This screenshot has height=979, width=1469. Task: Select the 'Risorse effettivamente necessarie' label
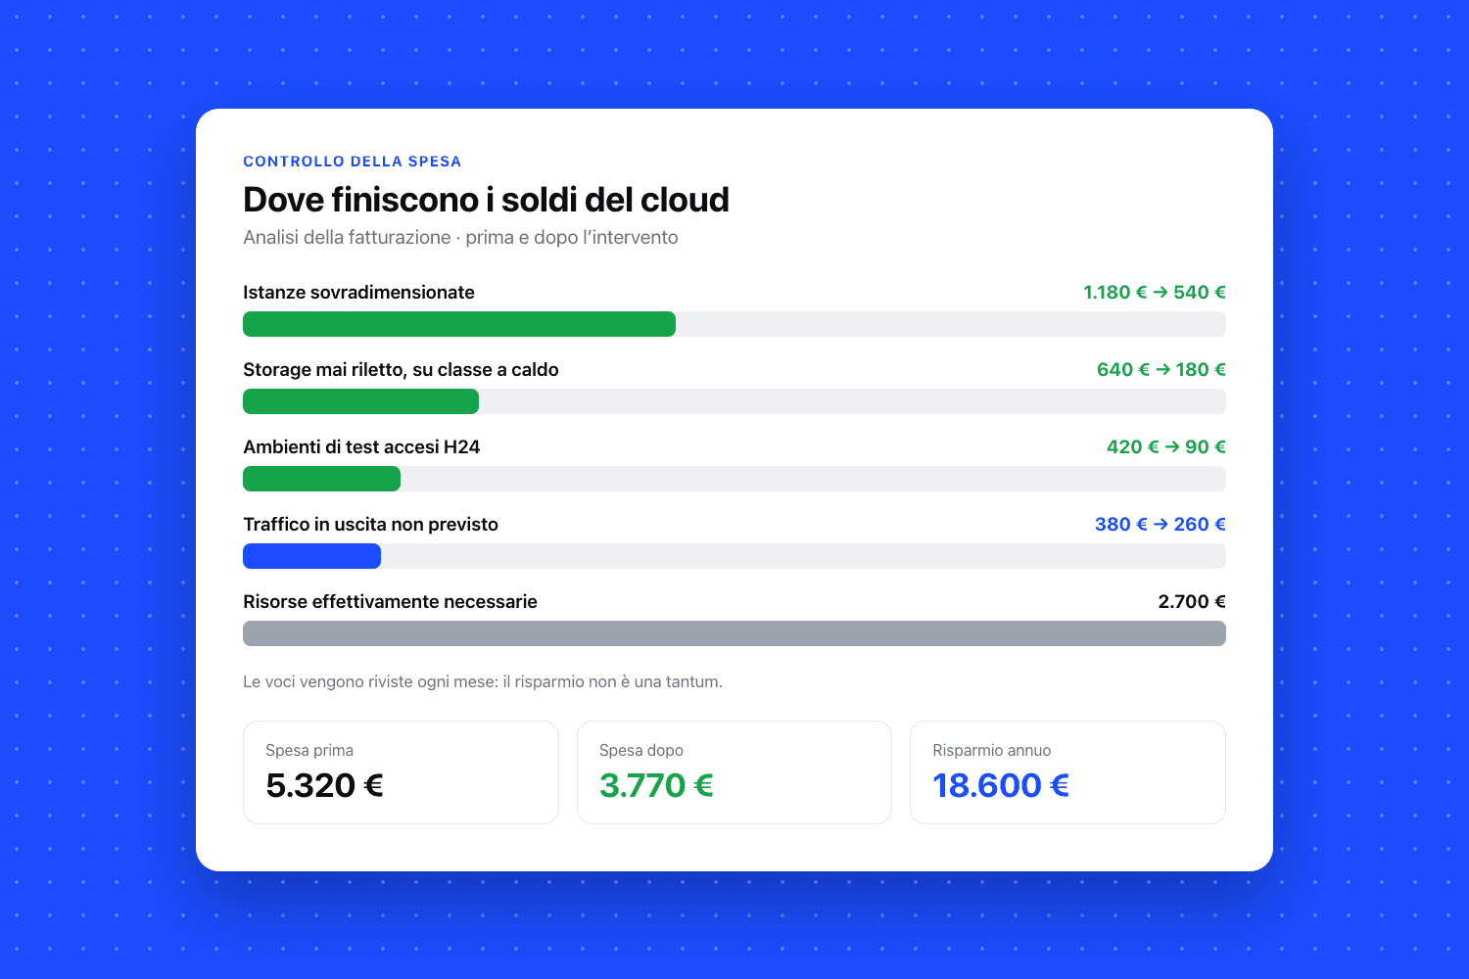(x=390, y=601)
